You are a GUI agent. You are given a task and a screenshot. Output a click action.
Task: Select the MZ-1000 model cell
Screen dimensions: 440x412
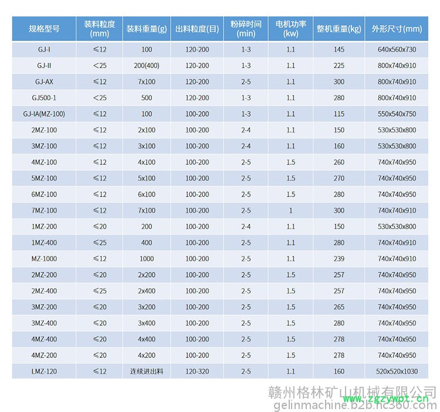44,258
